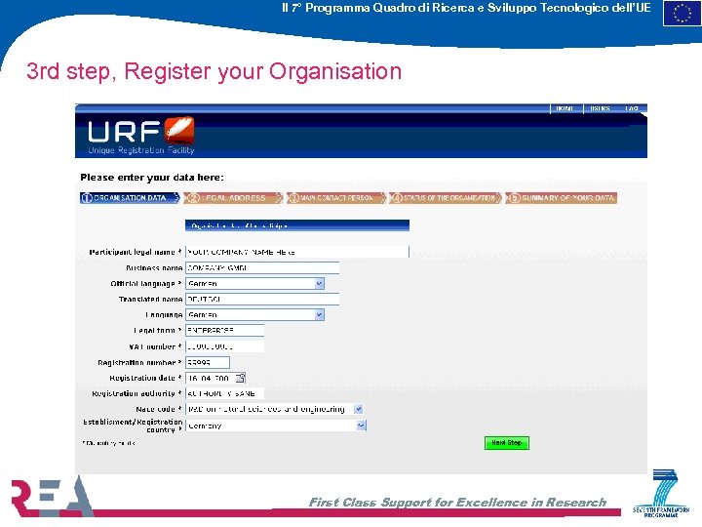The image size is (702, 527).
Task: Click the "Nace code" label
Action: 159,409
